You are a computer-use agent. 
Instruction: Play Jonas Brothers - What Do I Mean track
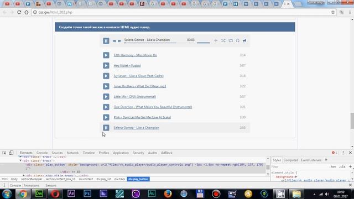pyautogui.click(x=106, y=86)
